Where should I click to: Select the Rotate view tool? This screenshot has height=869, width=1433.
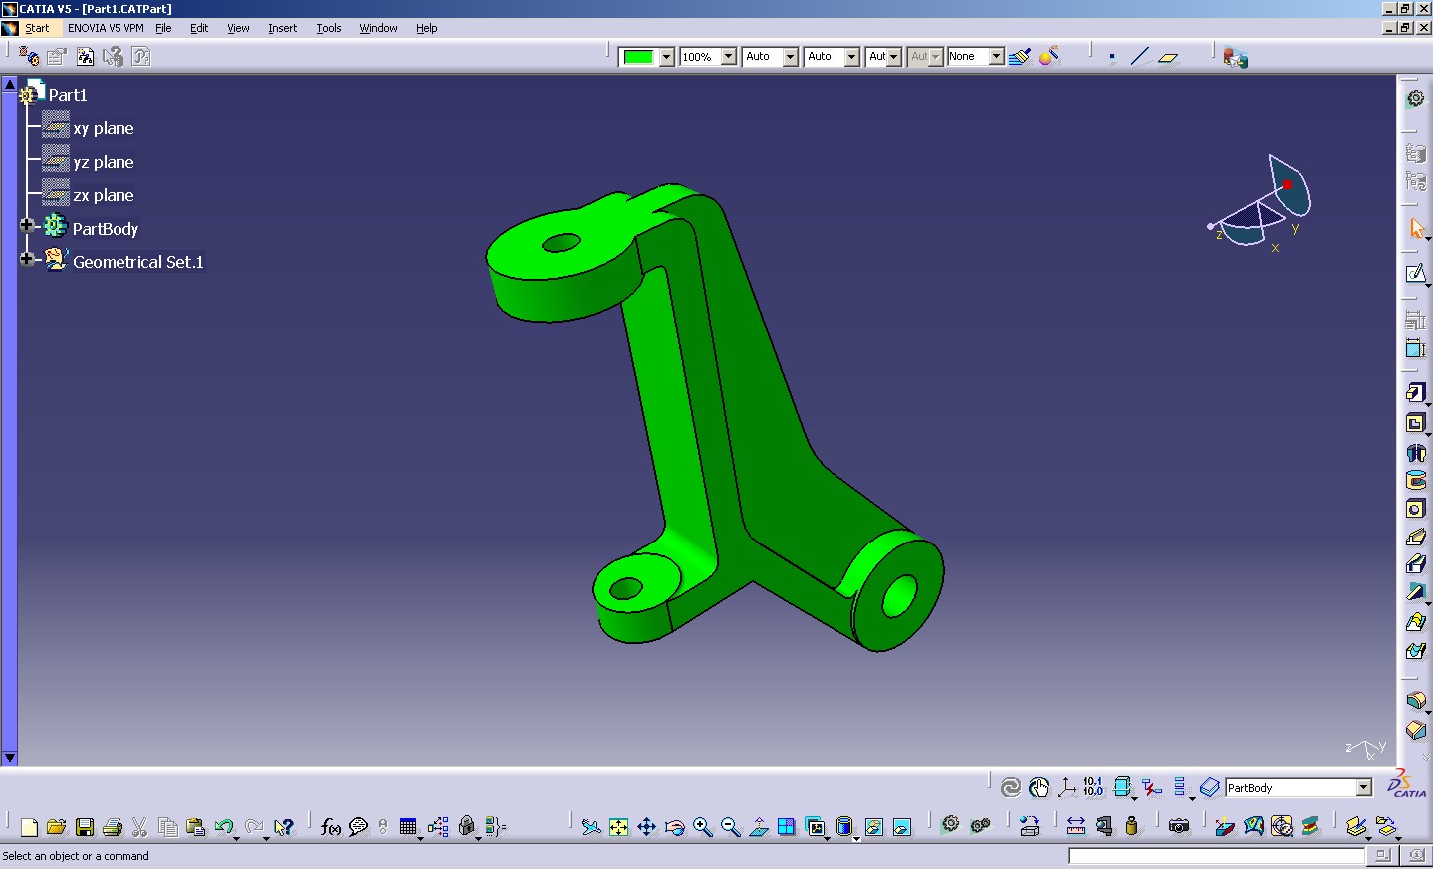674,827
